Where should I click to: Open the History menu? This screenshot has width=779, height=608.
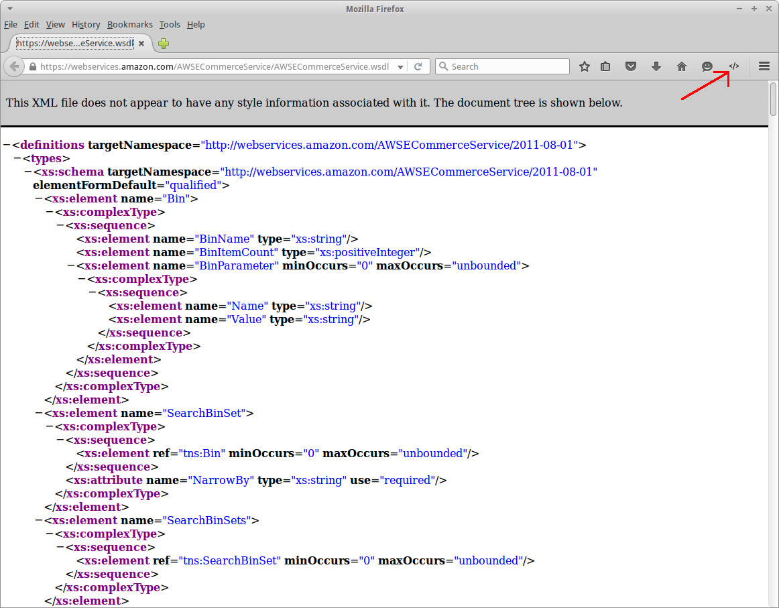click(x=86, y=24)
